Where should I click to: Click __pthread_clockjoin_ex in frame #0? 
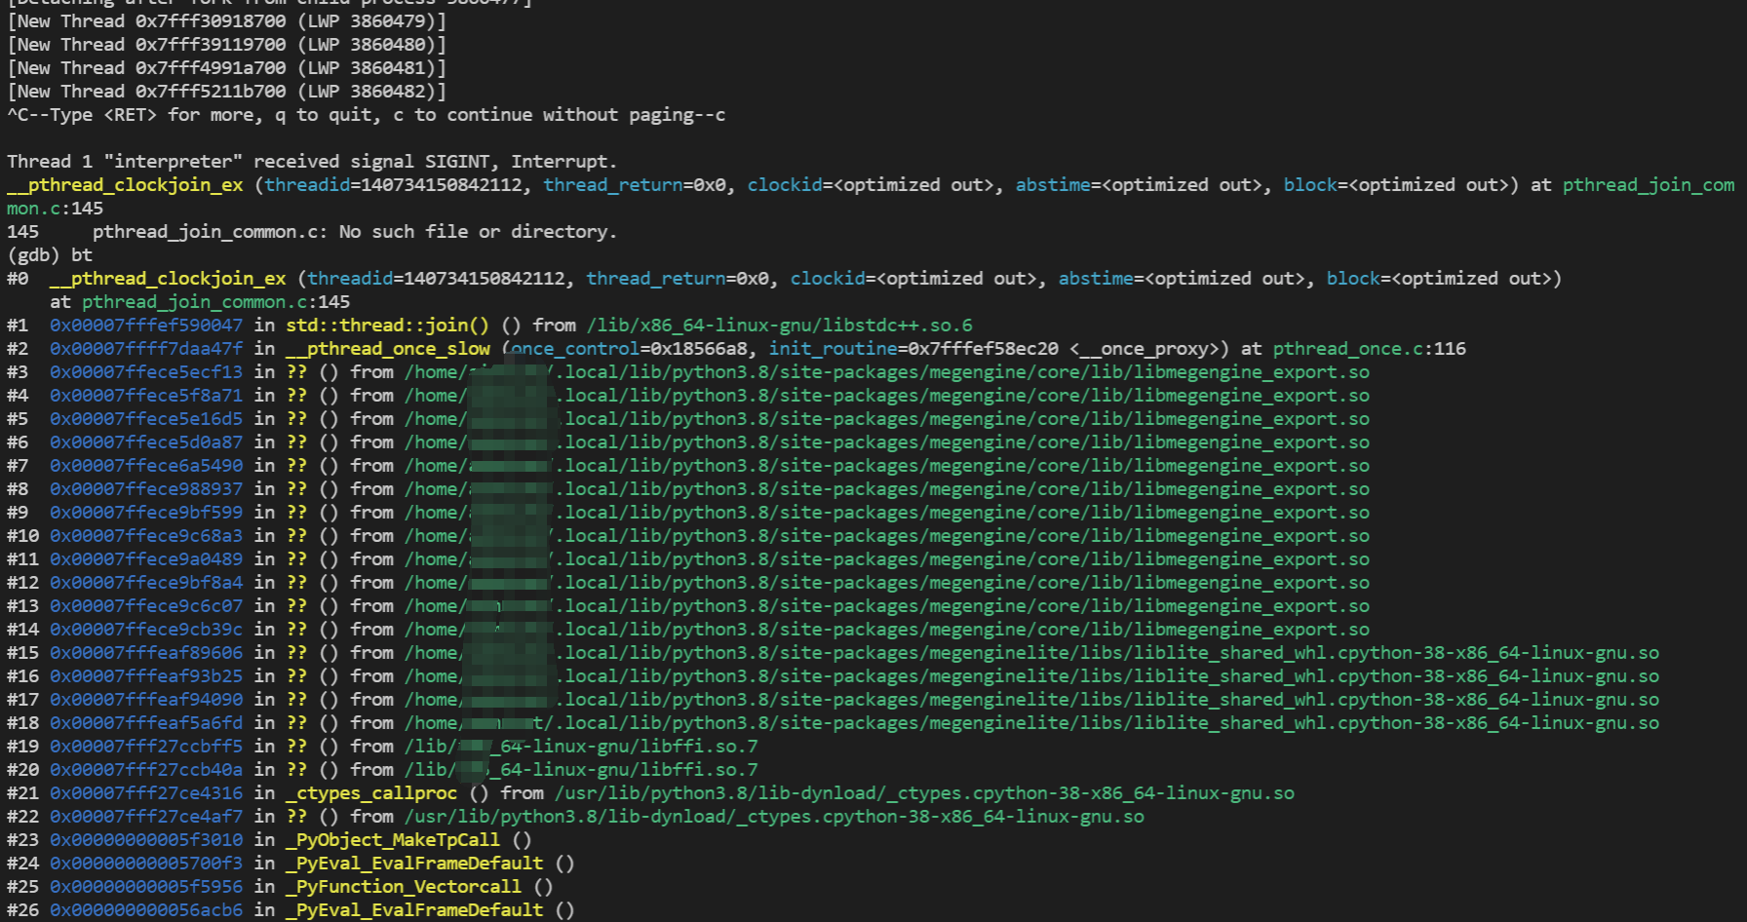tap(166, 278)
